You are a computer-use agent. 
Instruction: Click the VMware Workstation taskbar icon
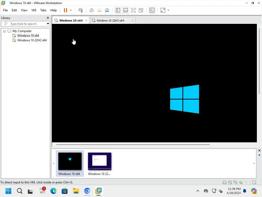(99, 191)
